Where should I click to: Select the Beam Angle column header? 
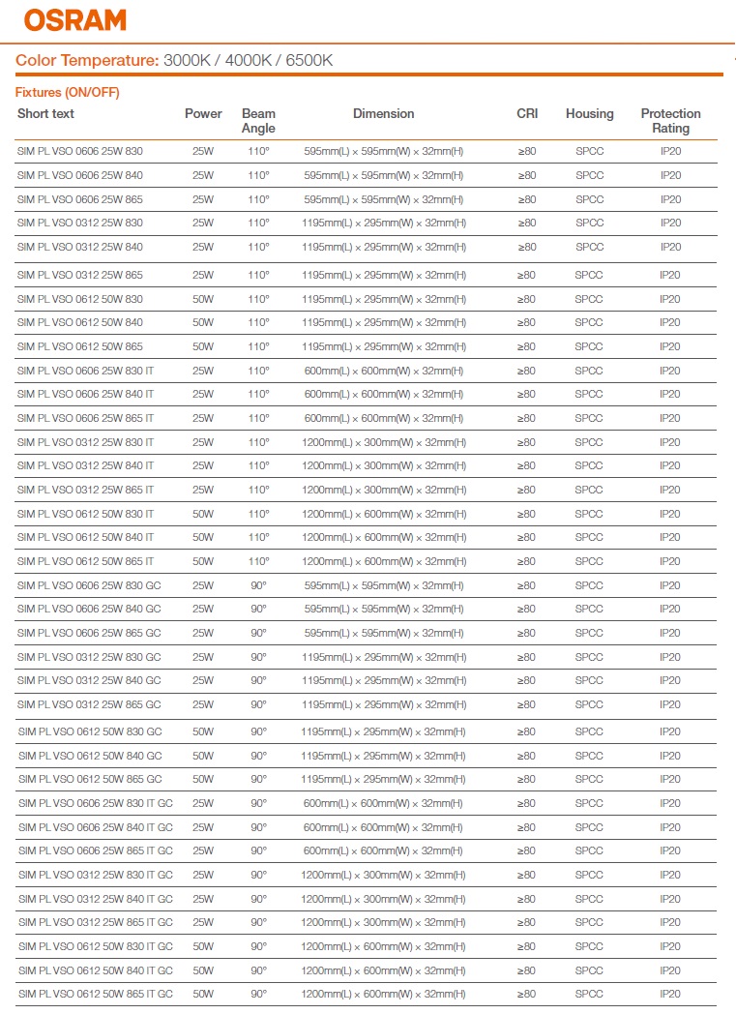258,121
